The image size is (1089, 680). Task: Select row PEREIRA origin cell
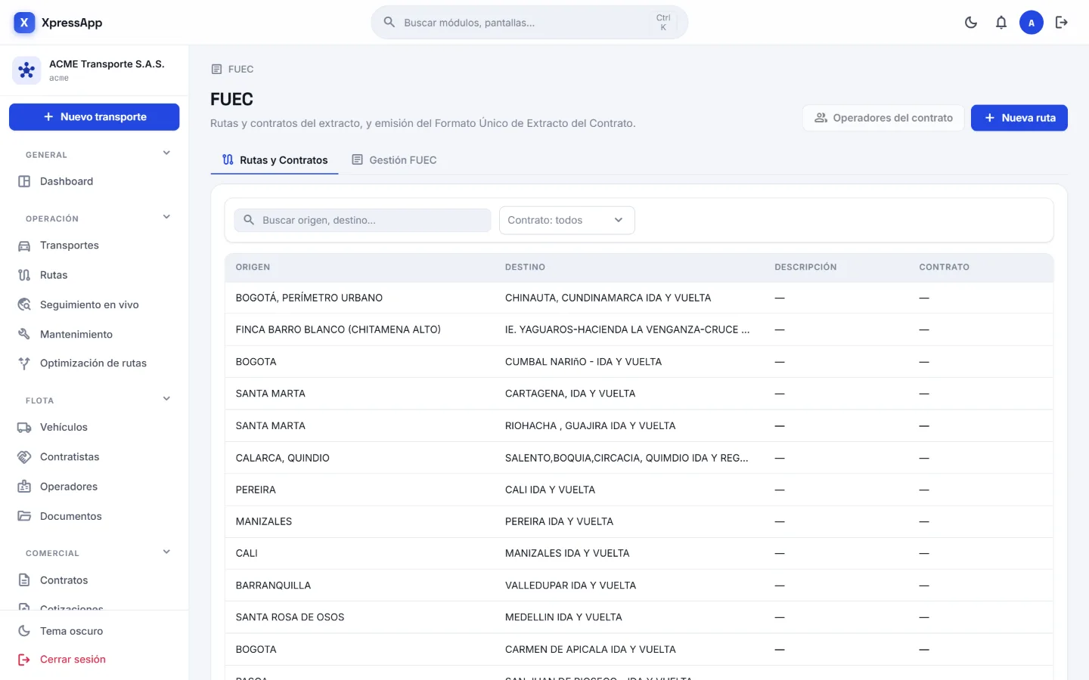coord(256,490)
